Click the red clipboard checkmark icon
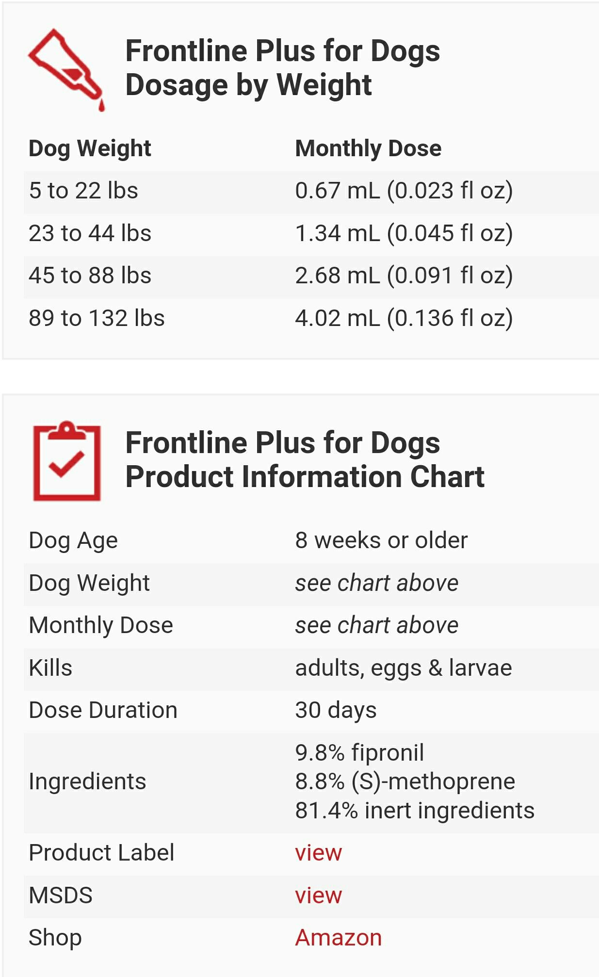The width and height of the screenshot is (599, 977). click(66, 460)
